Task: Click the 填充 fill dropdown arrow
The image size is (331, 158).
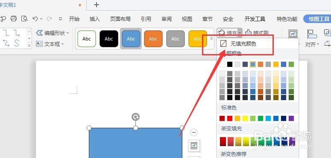Action: pyautogui.click(x=240, y=33)
